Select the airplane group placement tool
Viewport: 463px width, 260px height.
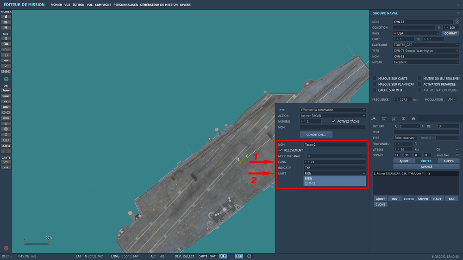coord(6,90)
